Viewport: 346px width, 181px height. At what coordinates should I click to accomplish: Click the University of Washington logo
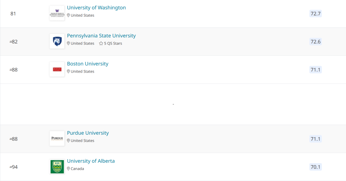pyautogui.click(x=57, y=13)
